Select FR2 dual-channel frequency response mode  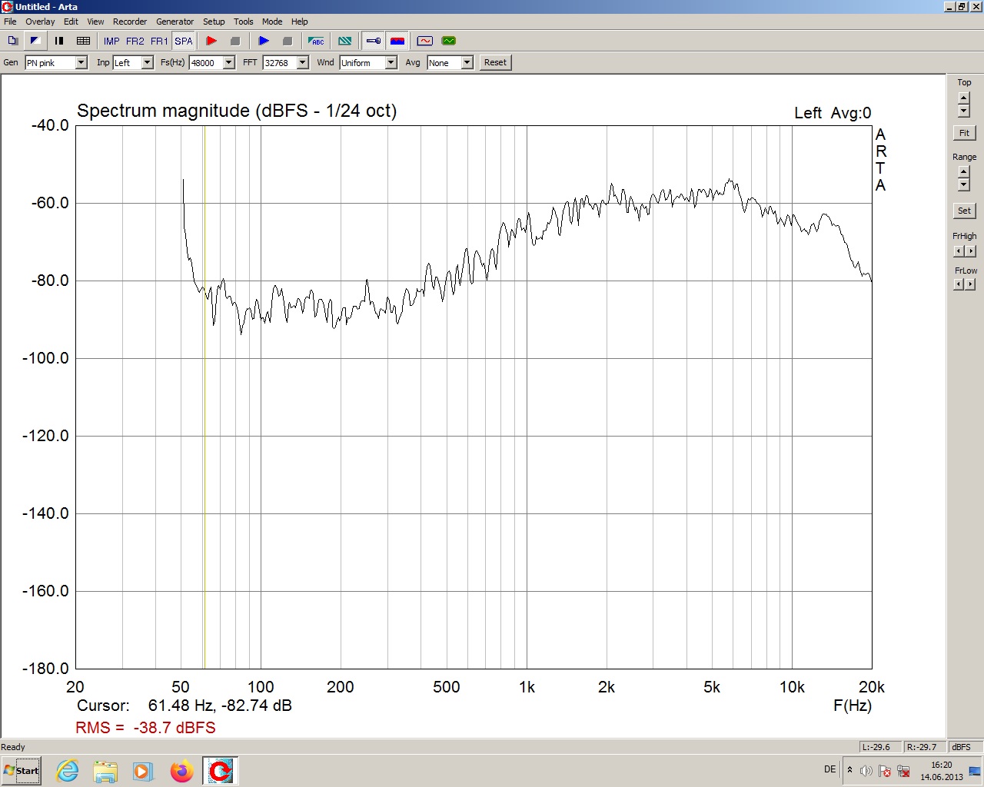point(135,41)
